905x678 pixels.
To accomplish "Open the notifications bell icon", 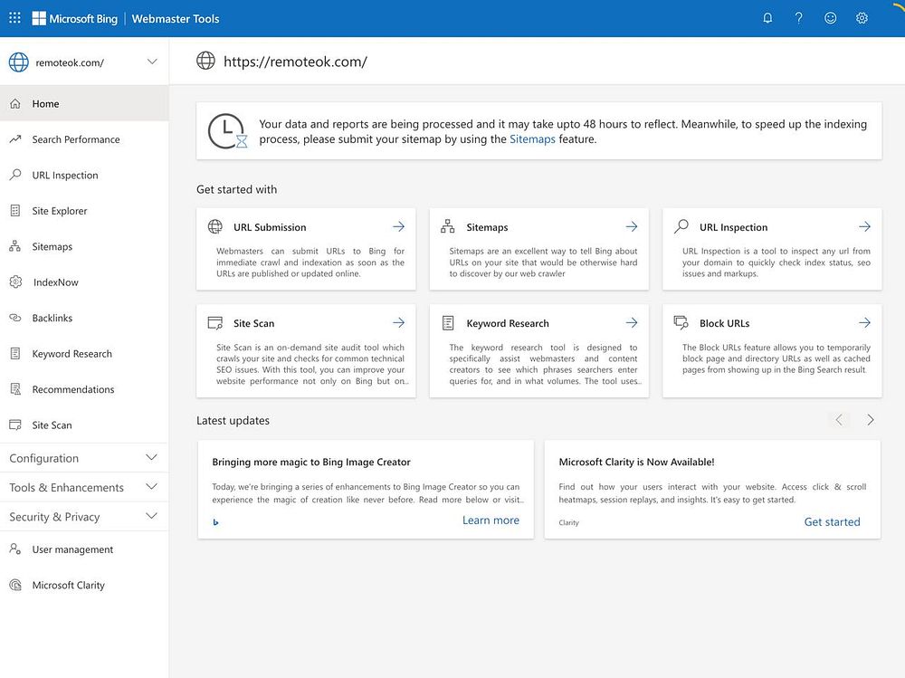I will tap(767, 18).
